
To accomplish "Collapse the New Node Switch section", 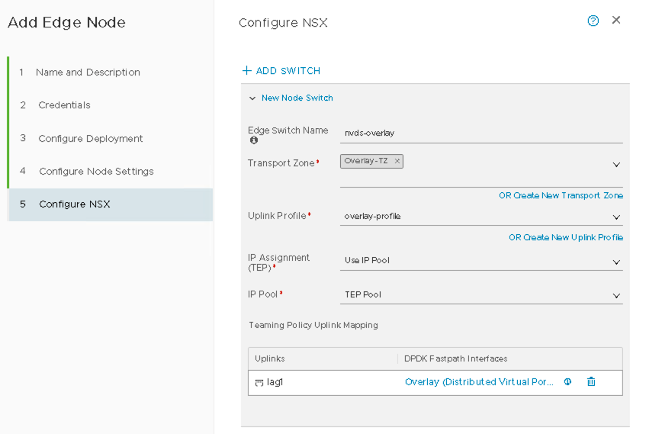I will [252, 98].
